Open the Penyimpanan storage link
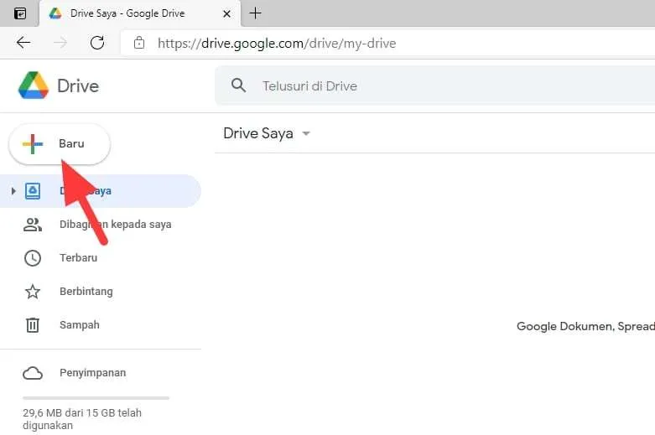 tap(93, 373)
